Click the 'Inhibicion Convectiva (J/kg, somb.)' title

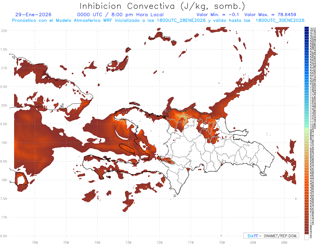pos(162,6)
